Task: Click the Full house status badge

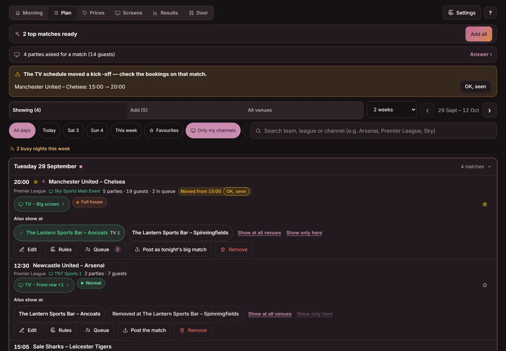Action: (x=89, y=202)
